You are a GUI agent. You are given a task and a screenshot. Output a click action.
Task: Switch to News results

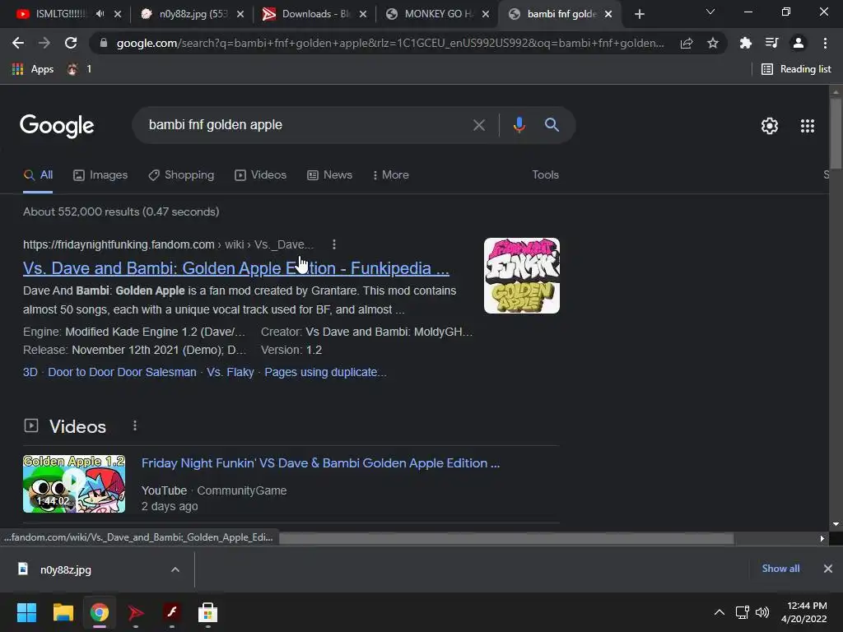[329, 174]
